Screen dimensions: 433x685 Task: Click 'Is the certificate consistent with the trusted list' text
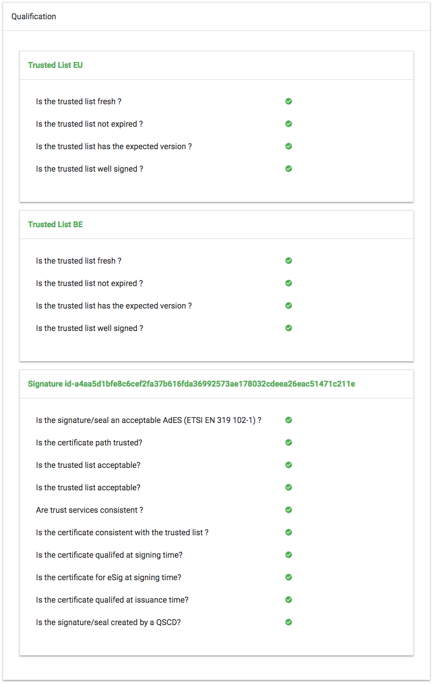pyautogui.click(x=122, y=533)
